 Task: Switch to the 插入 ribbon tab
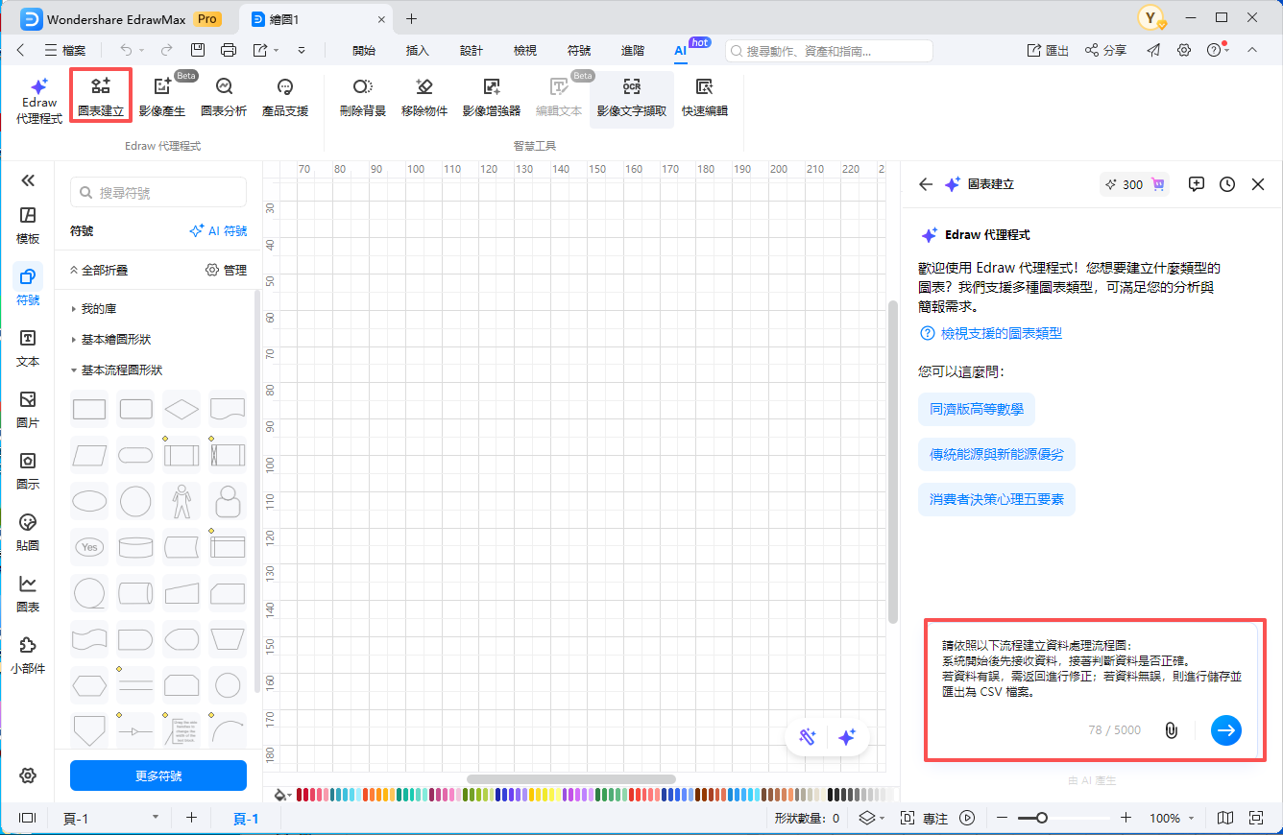coord(417,50)
